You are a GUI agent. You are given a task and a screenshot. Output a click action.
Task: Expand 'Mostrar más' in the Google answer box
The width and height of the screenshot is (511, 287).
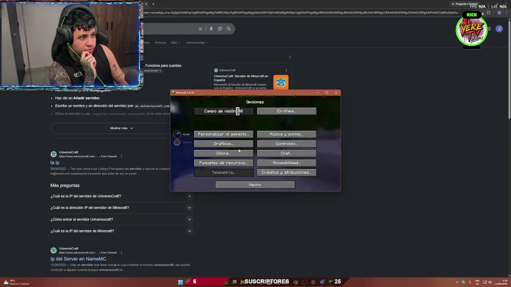click(x=121, y=128)
